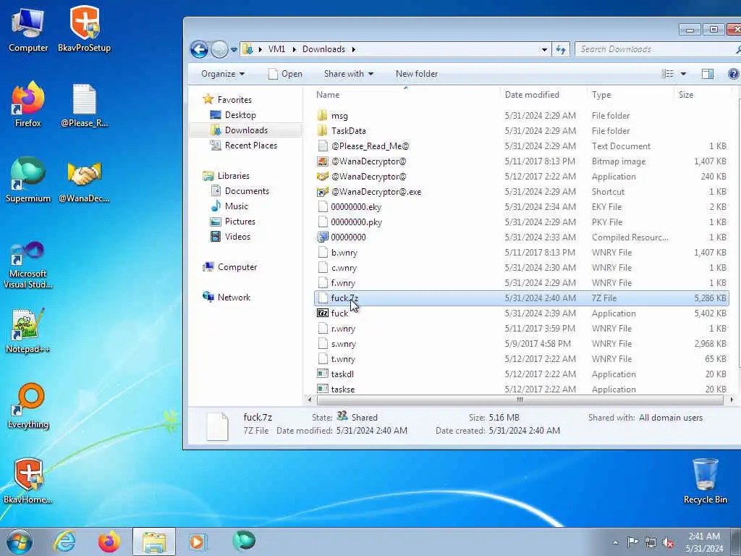Open the view options dropdown arrow
Viewport: 741px width, 556px height.
click(683, 74)
